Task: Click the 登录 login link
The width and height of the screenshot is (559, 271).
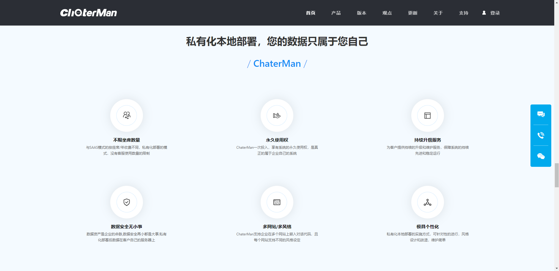Action: [x=495, y=13]
